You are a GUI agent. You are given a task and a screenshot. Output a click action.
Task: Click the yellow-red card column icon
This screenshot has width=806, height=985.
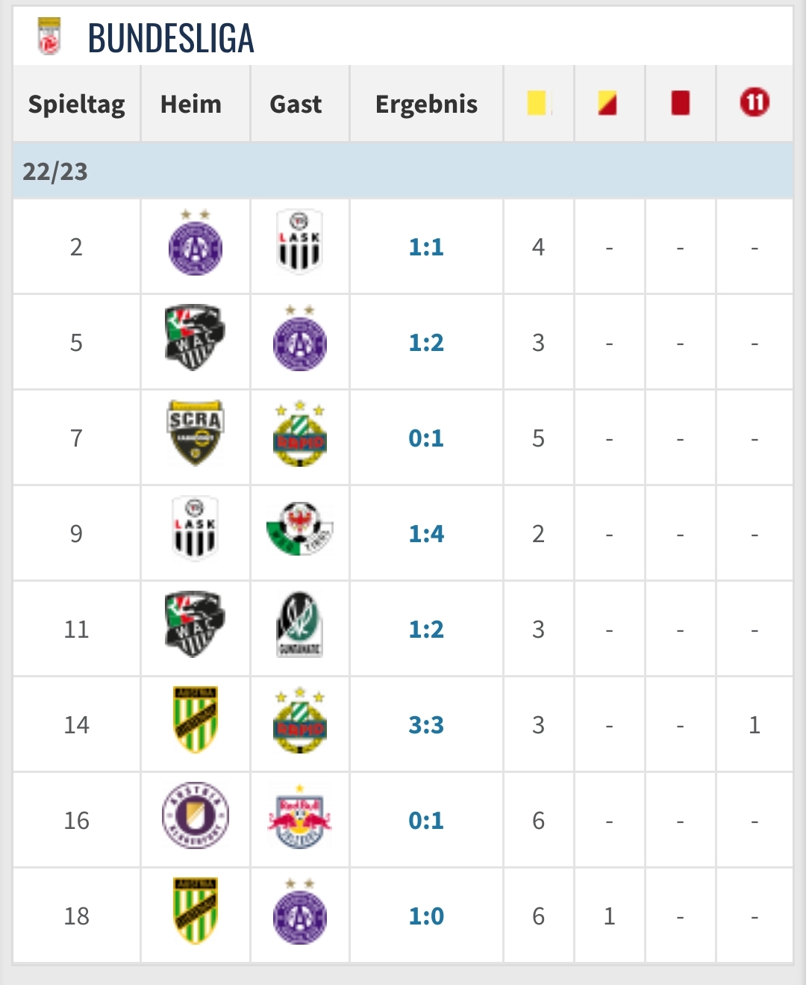[x=607, y=103]
